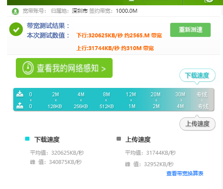Image resolution: width=223 pixels, height=189 pixels.
Task: Click the green user account avatar icon
Action: [15, 11]
